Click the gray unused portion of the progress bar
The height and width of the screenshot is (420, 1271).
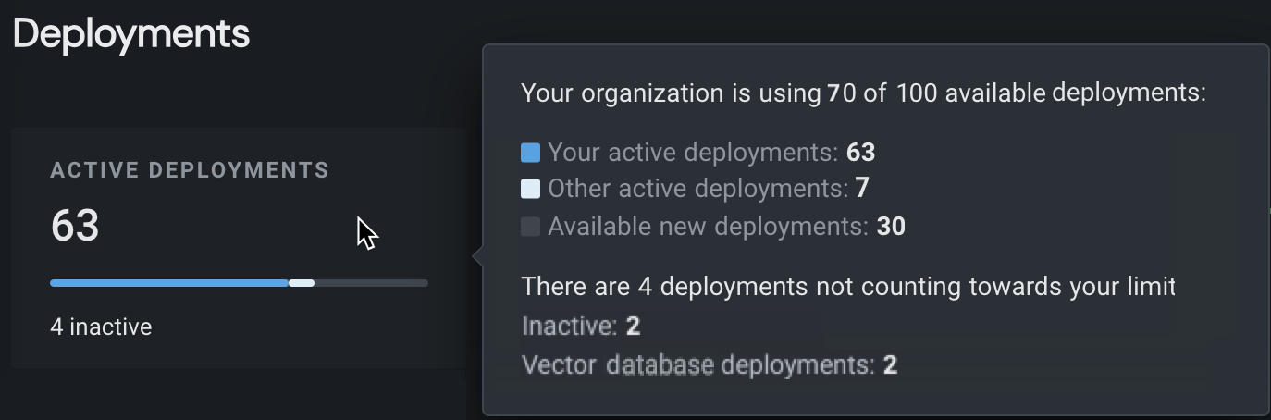click(x=371, y=283)
